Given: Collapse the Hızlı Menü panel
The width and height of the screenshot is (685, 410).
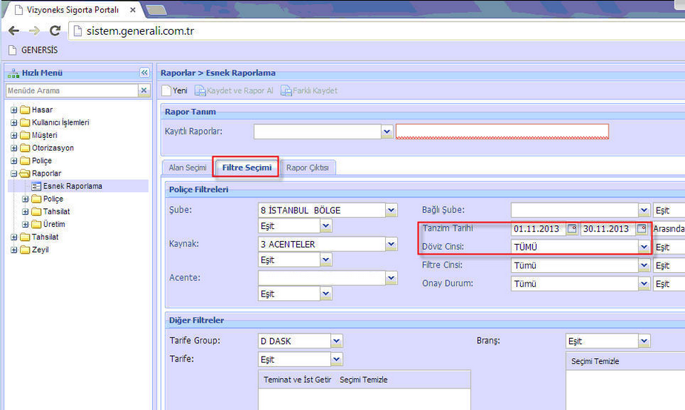Looking at the screenshot, I should coord(144,73).
